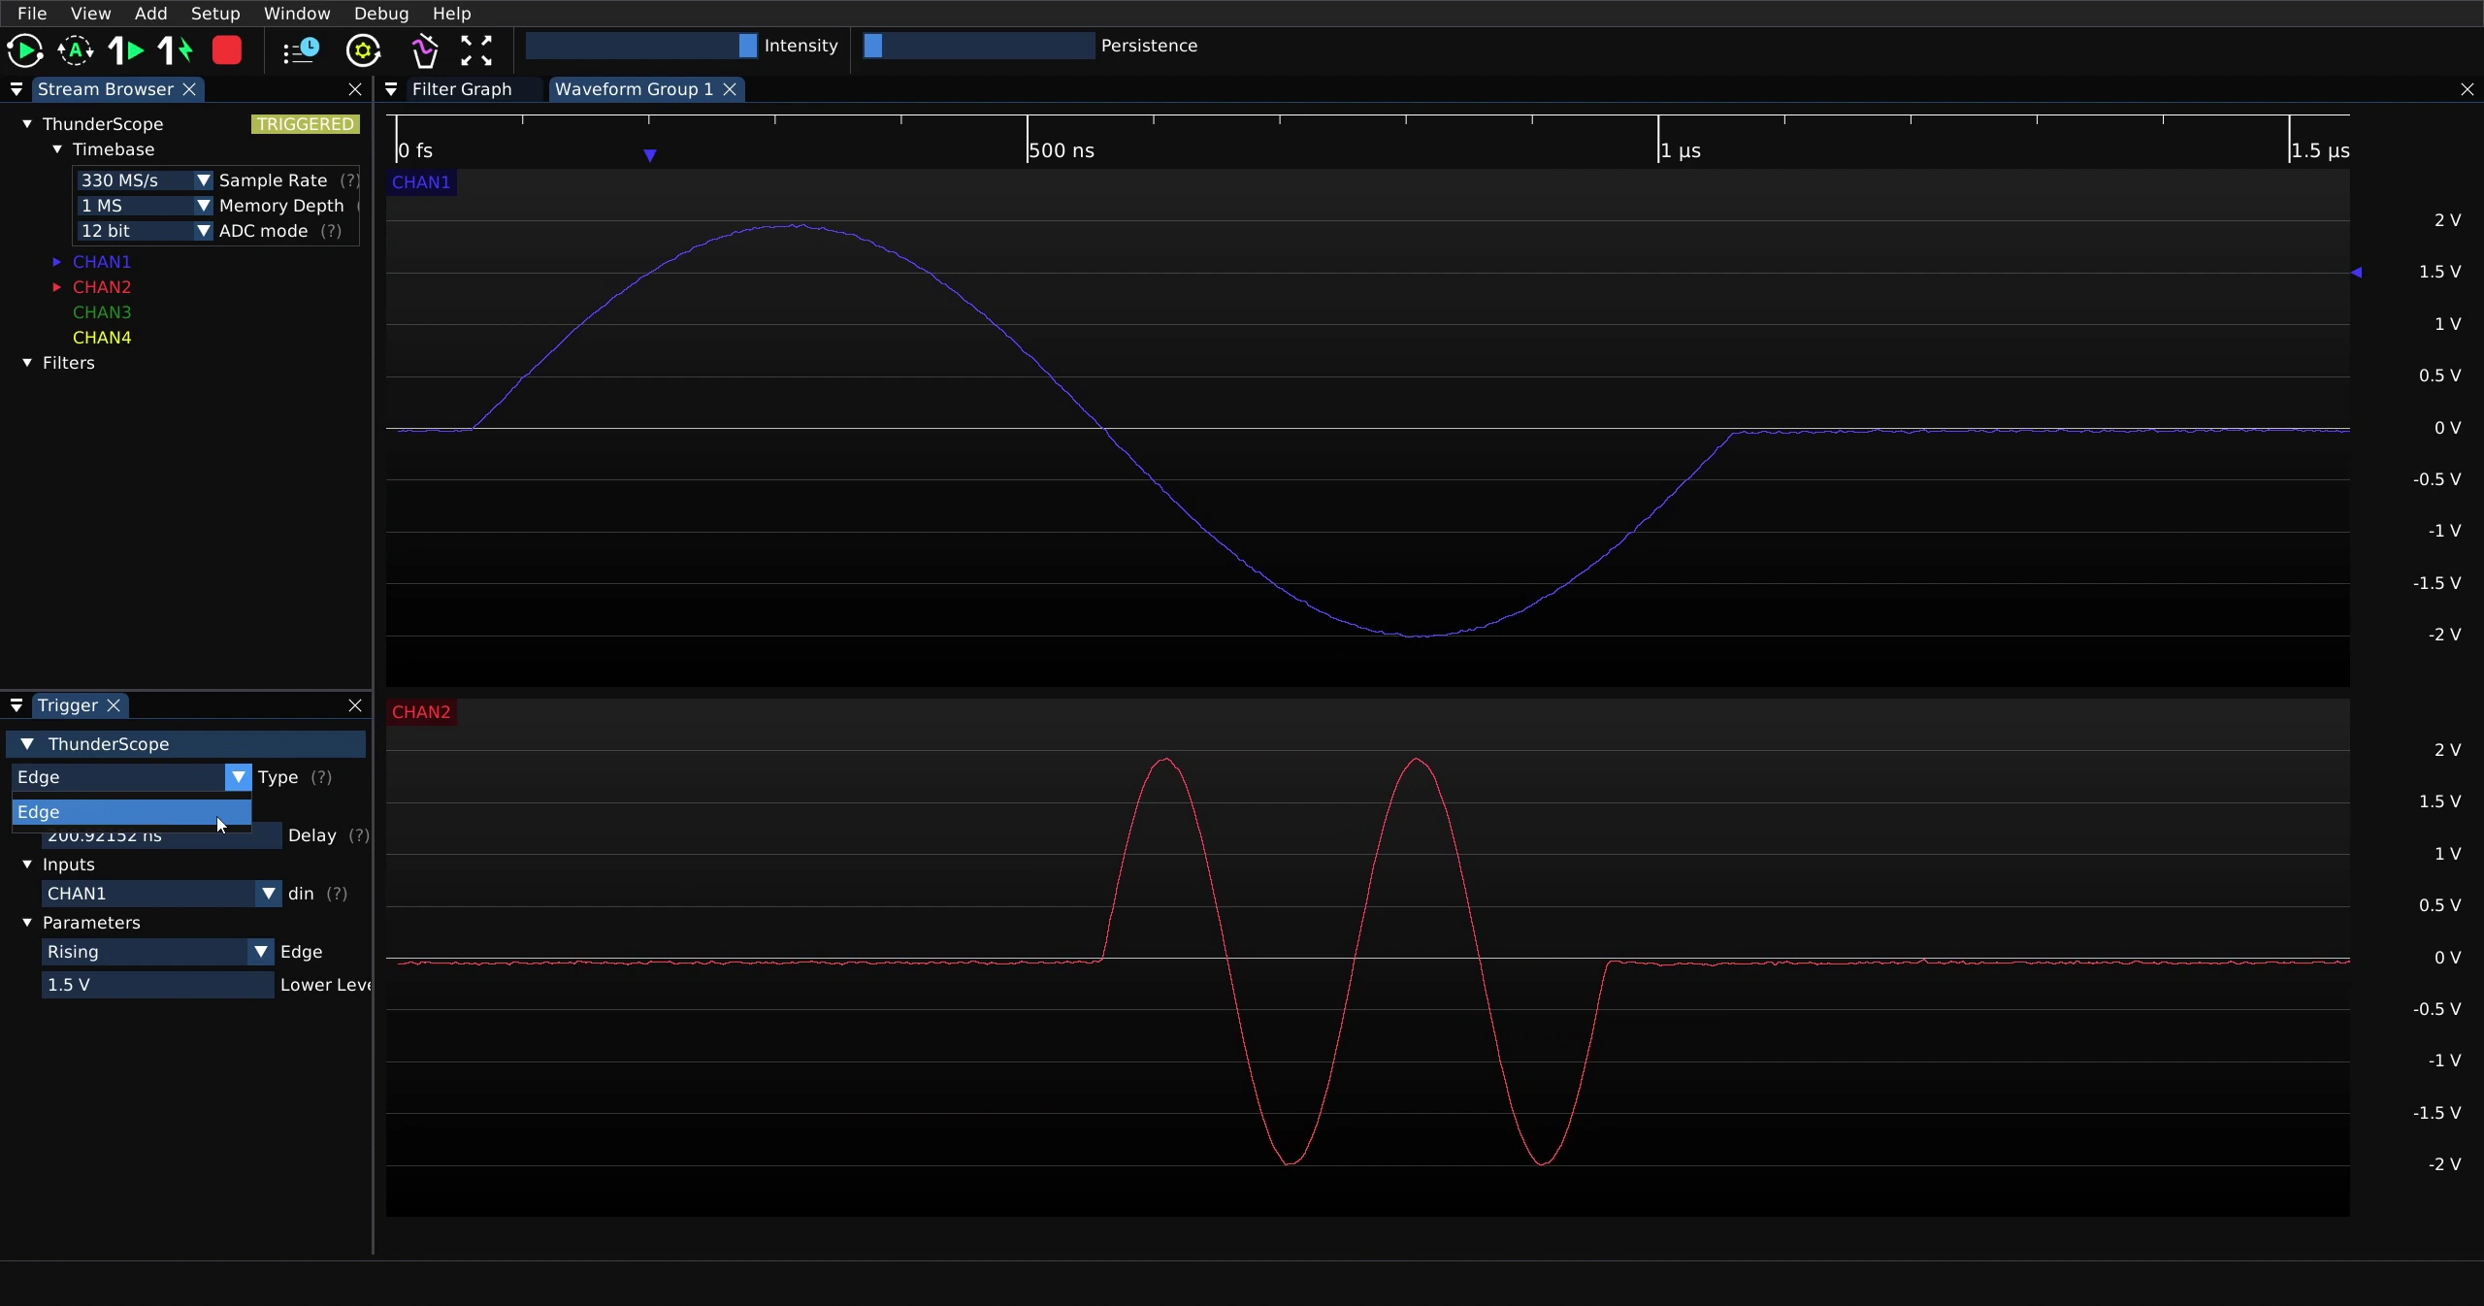
Task: Adjust the Intensity slider
Action: tap(641, 46)
